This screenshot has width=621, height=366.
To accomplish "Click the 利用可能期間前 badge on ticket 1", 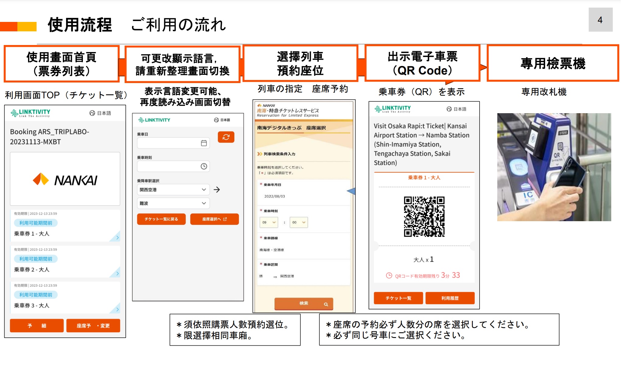I will (36, 223).
